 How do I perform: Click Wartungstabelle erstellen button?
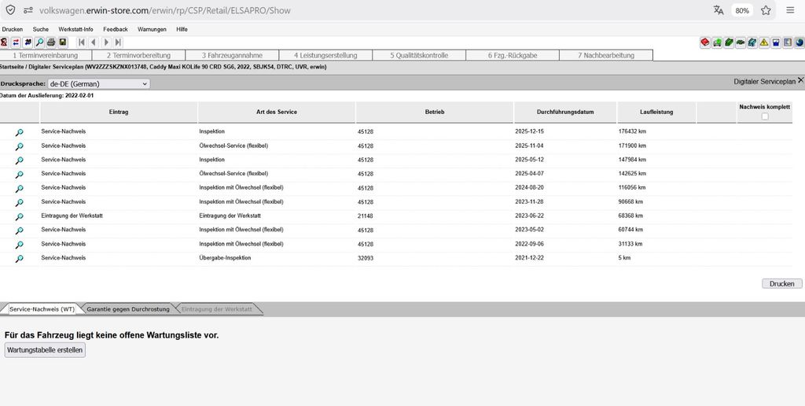(x=45, y=350)
